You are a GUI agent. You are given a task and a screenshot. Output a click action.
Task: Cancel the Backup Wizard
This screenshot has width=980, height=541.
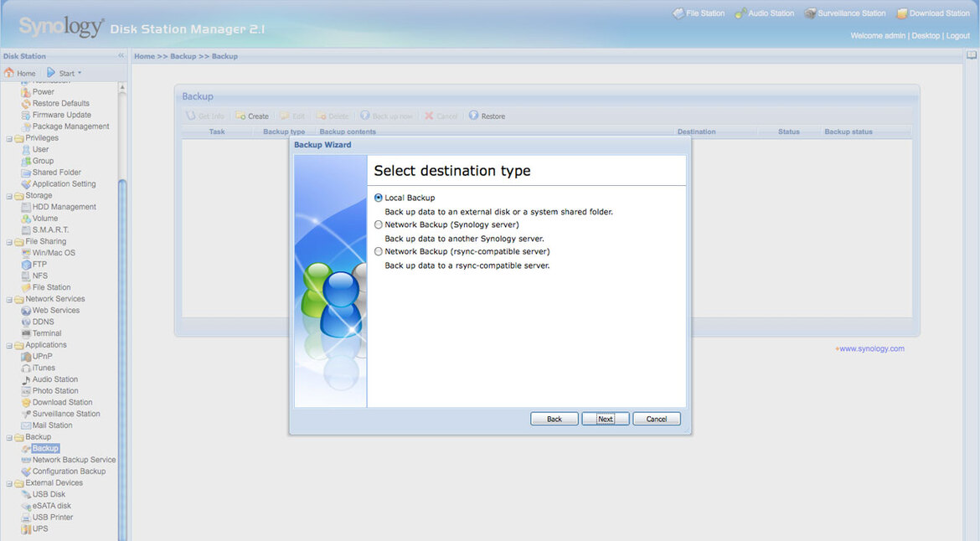click(x=656, y=420)
